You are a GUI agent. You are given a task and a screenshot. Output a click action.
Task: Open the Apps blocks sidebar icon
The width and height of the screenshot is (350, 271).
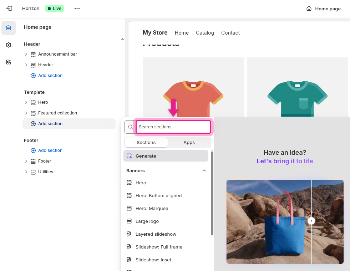point(9,62)
